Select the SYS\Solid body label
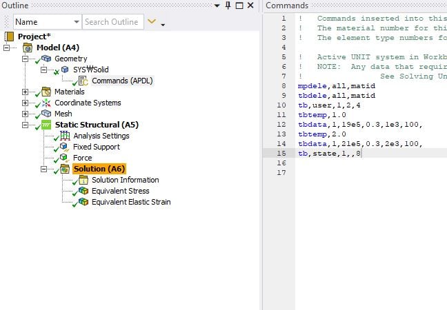 tap(91, 70)
